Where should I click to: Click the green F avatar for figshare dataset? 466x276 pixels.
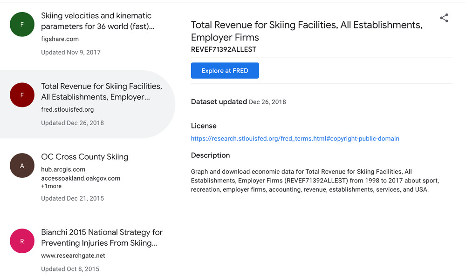[22, 25]
